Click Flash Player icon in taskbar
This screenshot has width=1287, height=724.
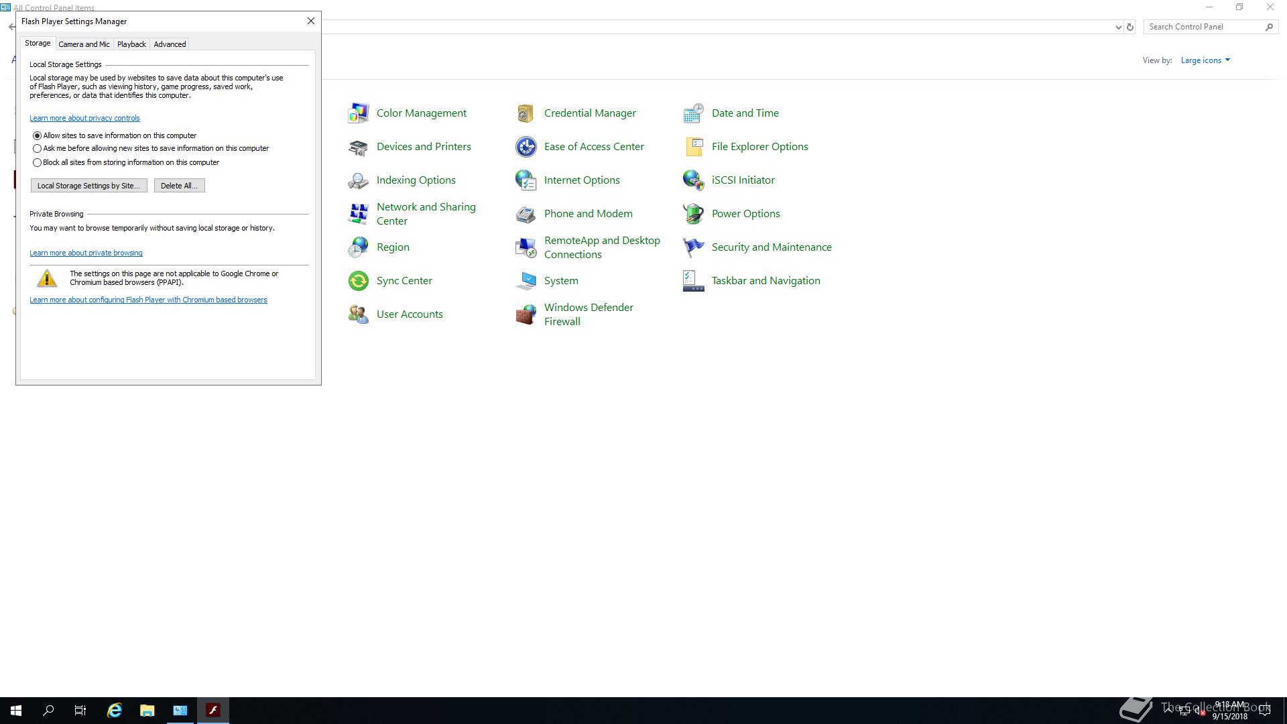[x=213, y=711]
